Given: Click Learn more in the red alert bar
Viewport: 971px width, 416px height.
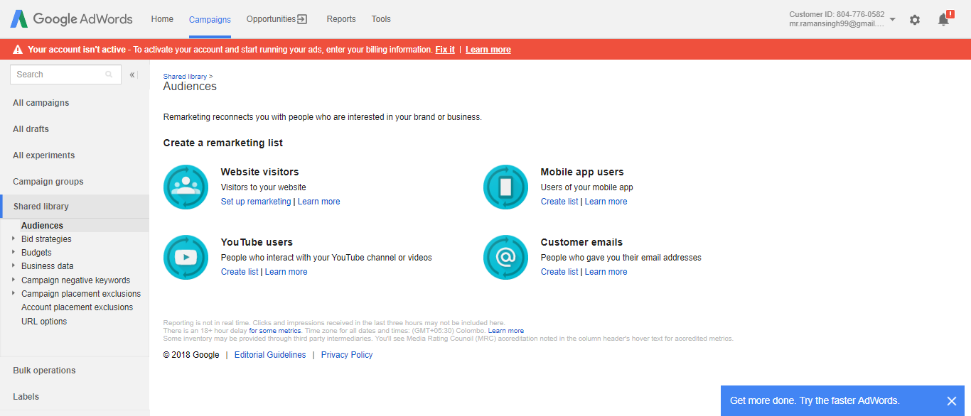Looking at the screenshot, I should 488,50.
